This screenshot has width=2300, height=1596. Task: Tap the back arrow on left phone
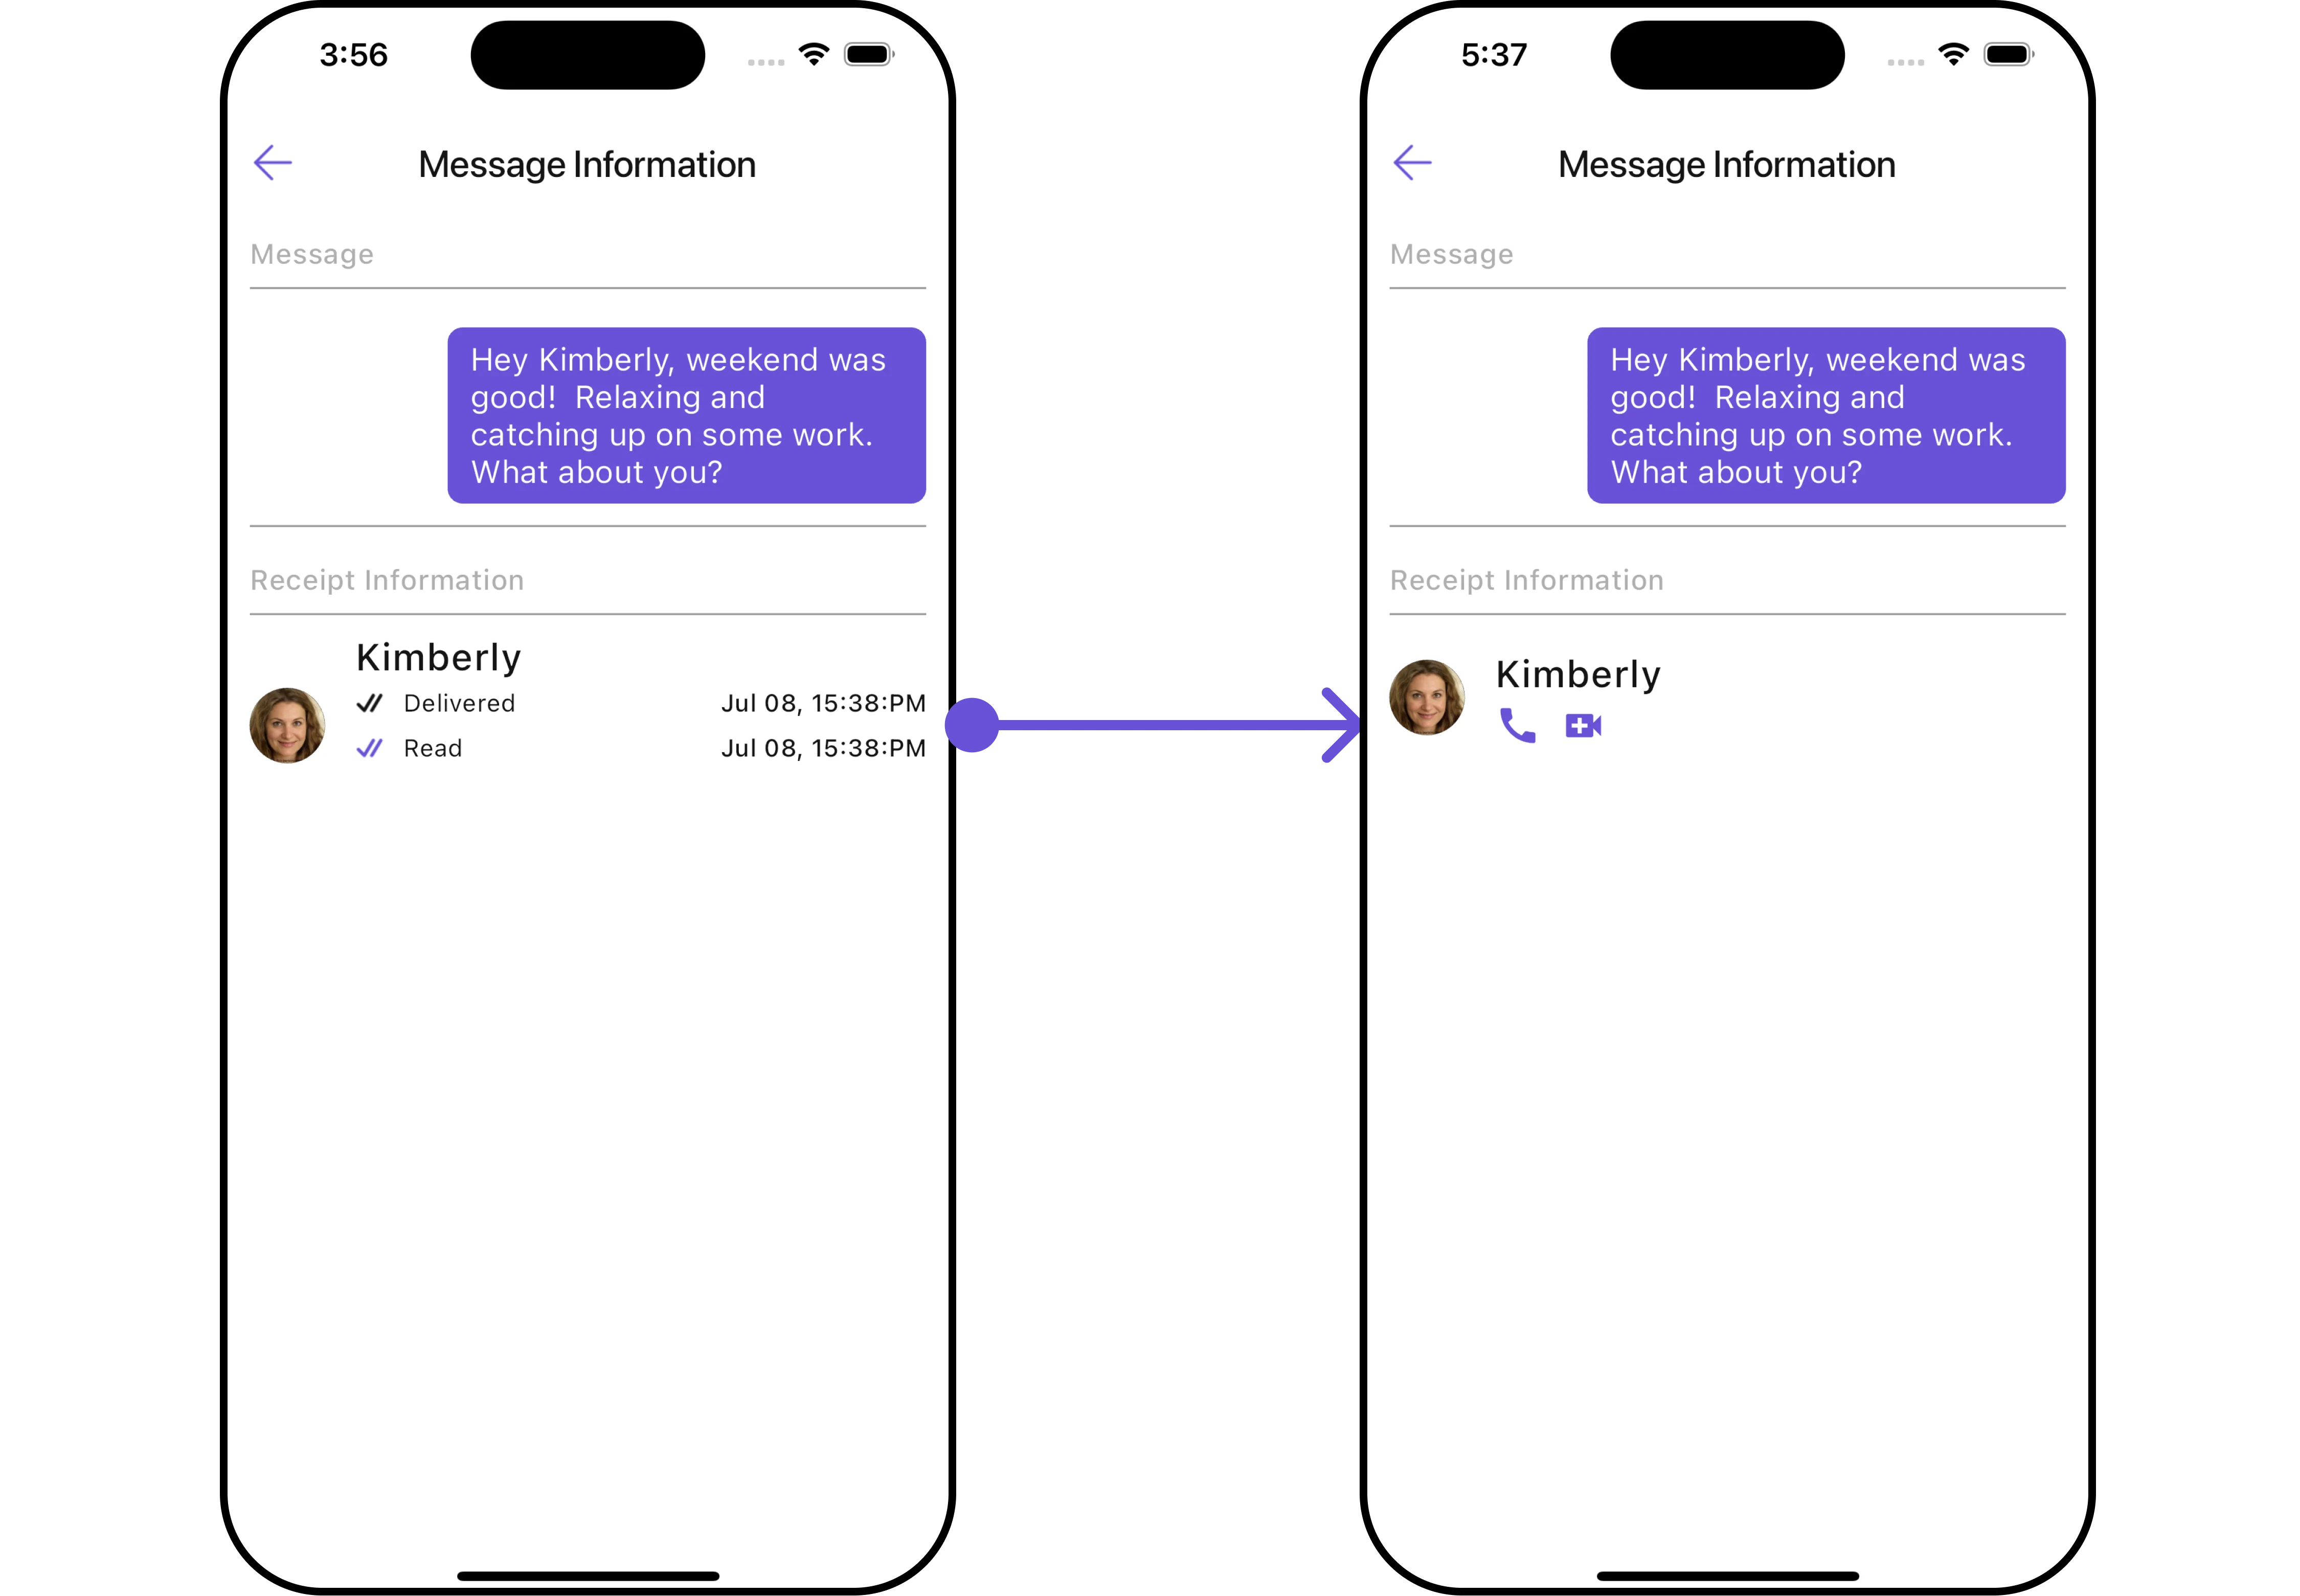tap(272, 163)
